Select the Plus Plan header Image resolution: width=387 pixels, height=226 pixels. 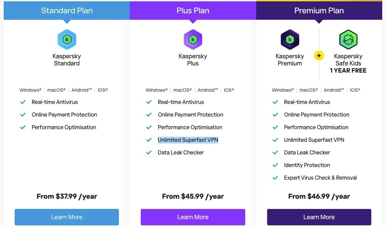pos(193,11)
